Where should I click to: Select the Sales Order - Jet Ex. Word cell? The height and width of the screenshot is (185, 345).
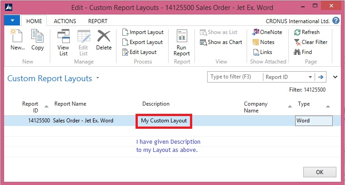tap(83, 121)
